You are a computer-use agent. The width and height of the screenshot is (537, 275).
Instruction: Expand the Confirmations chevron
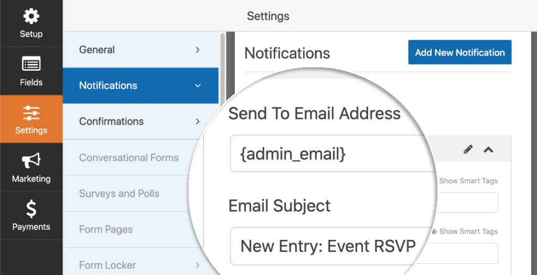198,122
